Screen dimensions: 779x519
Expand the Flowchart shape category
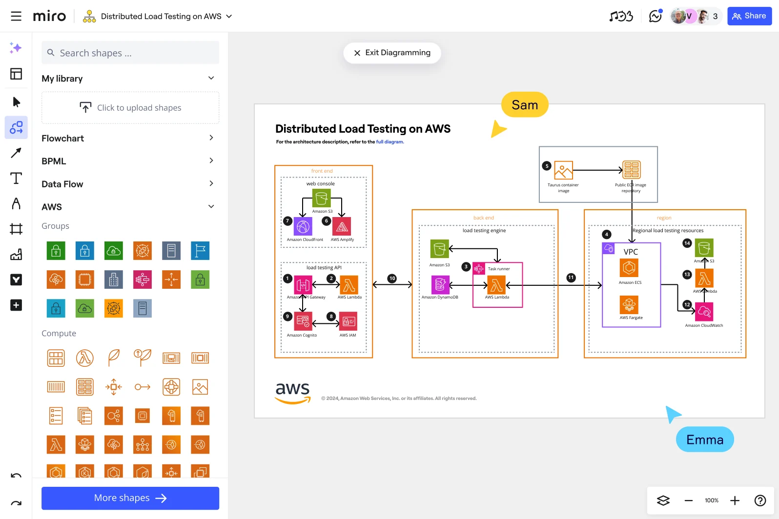(x=211, y=138)
